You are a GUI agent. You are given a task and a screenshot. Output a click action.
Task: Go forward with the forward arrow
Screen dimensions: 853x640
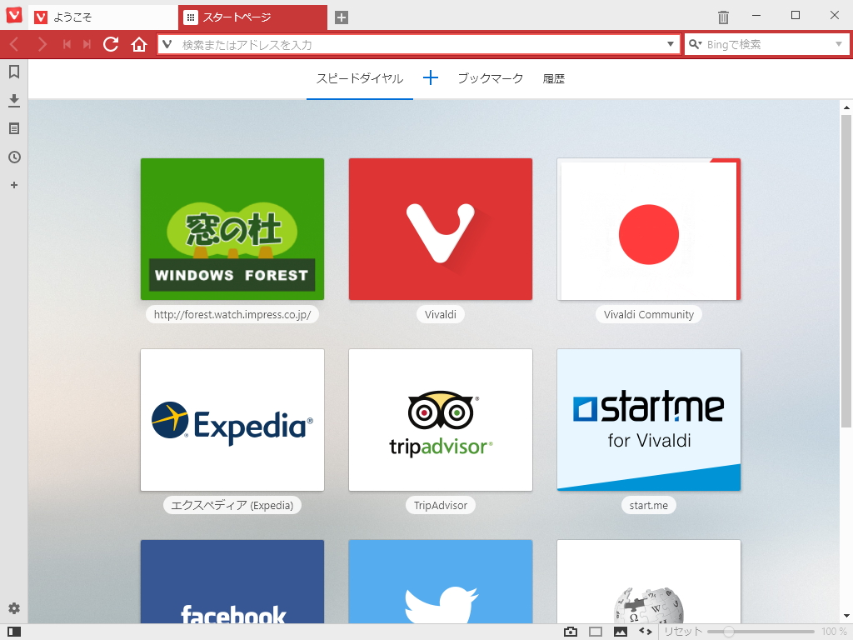(42, 44)
